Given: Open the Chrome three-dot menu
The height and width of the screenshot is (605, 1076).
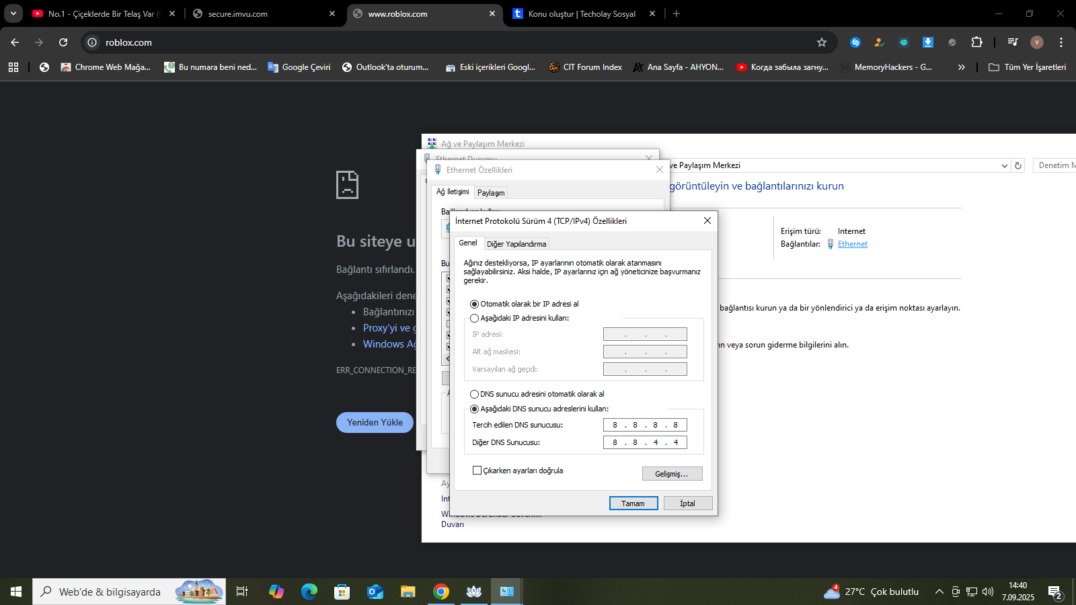Looking at the screenshot, I should point(1061,42).
